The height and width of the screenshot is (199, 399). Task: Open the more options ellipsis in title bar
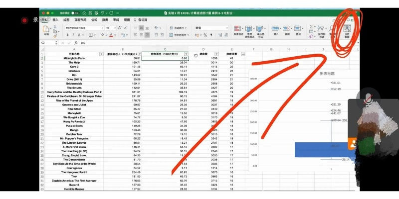[x=117, y=13]
